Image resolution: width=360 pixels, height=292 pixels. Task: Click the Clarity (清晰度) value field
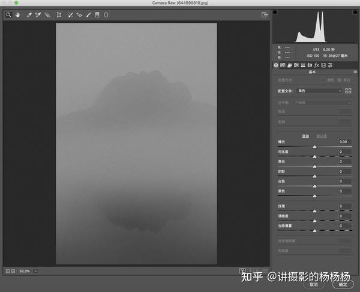345,216
